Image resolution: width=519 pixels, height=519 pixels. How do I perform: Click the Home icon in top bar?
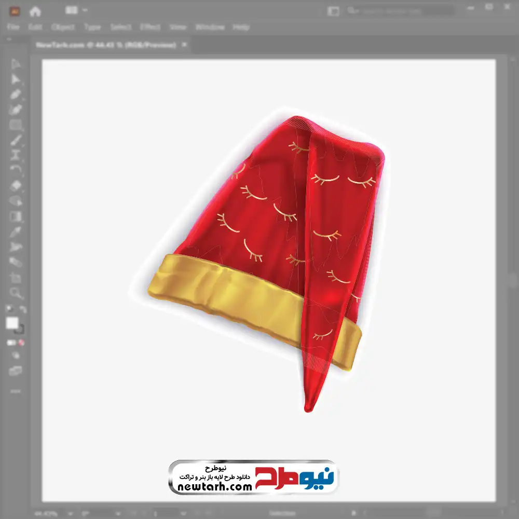click(35, 10)
